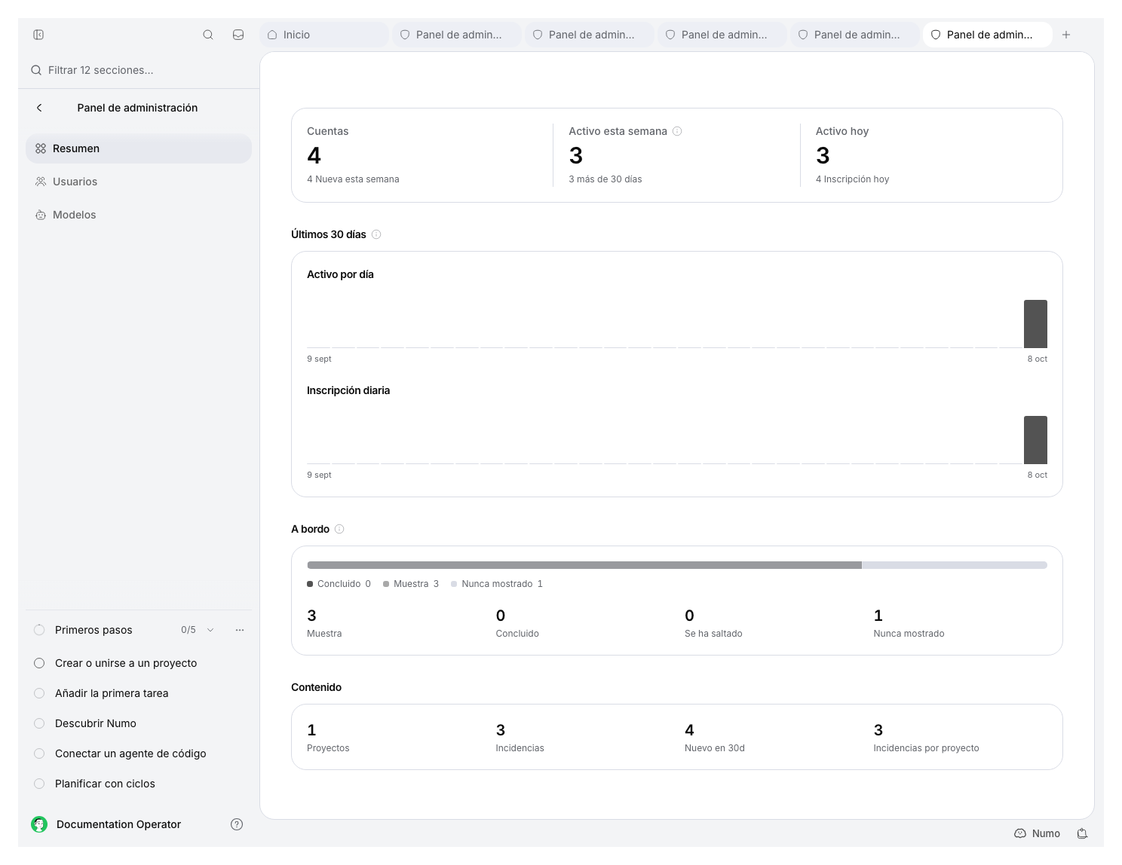Open a new tab with the plus icon
The height and width of the screenshot is (865, 1122).
pyautogui.click(x=1066, y=35)
